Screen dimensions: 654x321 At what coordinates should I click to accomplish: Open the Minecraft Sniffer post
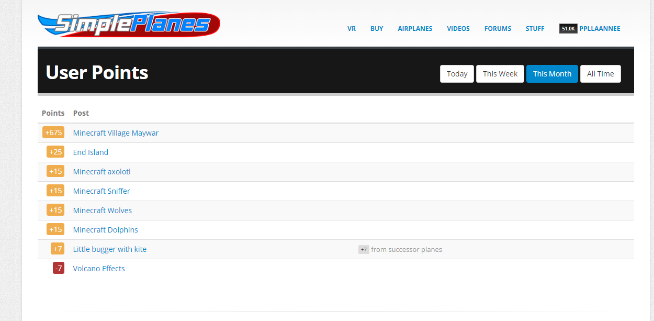pos(102,191)
